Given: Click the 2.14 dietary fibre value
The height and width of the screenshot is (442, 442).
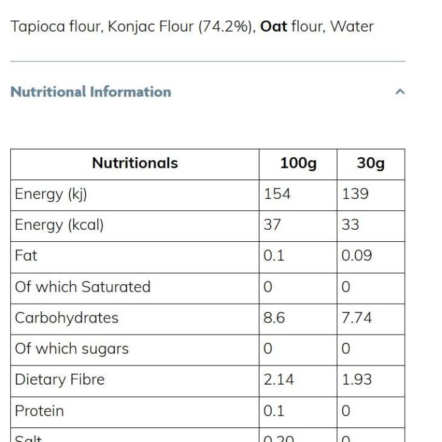Looking at the screenshot, I should [278, 379].
